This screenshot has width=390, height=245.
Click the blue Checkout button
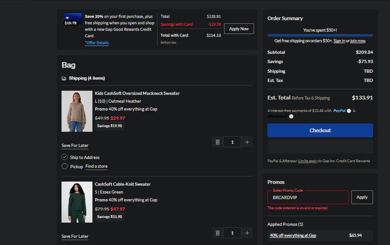pos(320,130)
